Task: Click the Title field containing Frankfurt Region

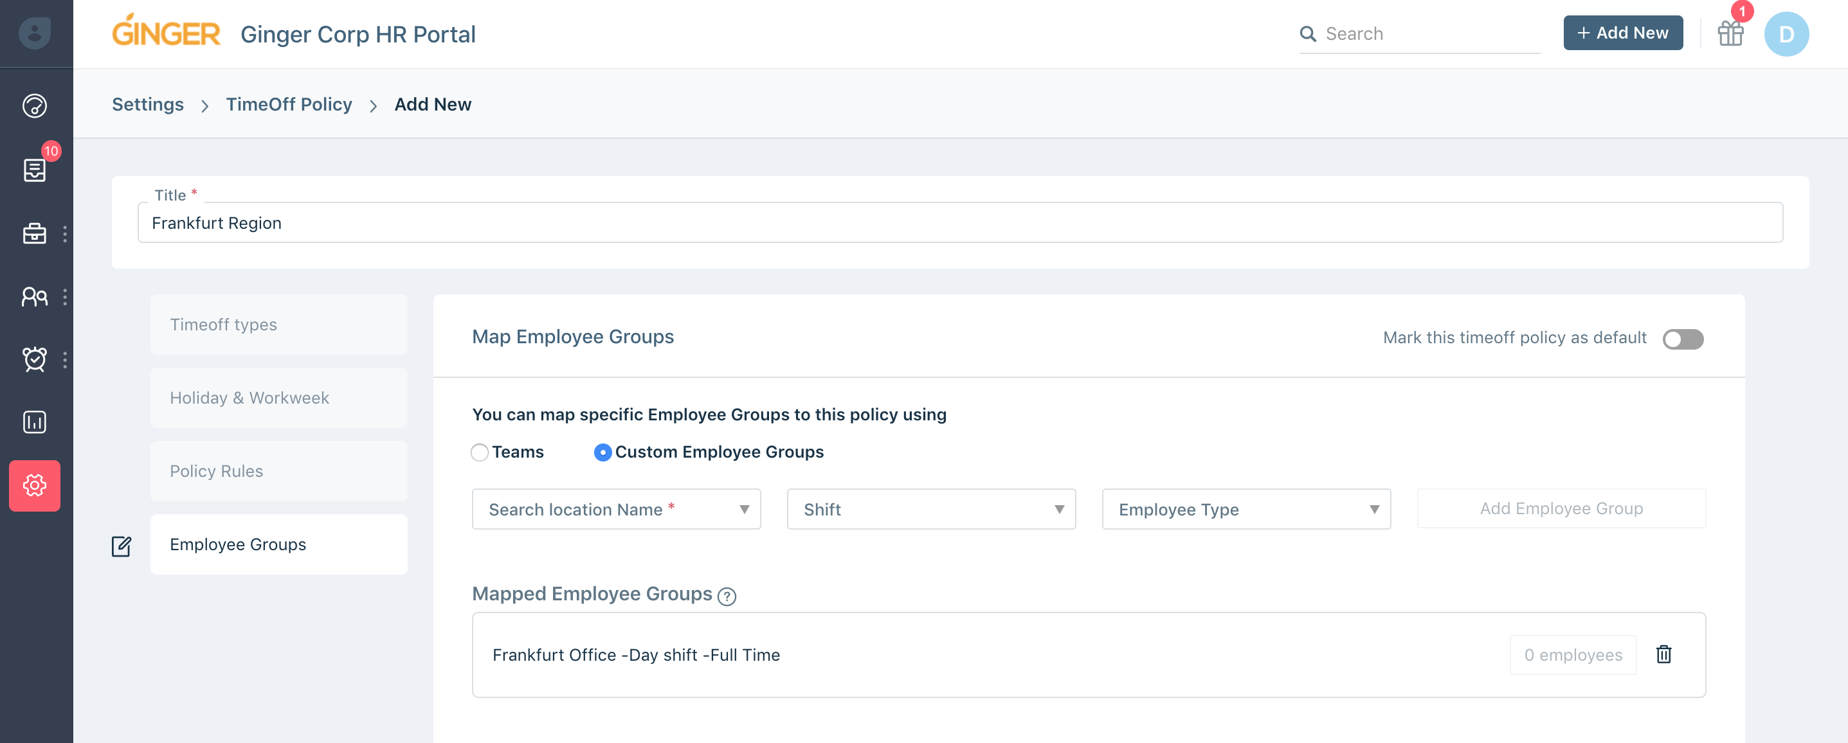Action: [960, 222]
